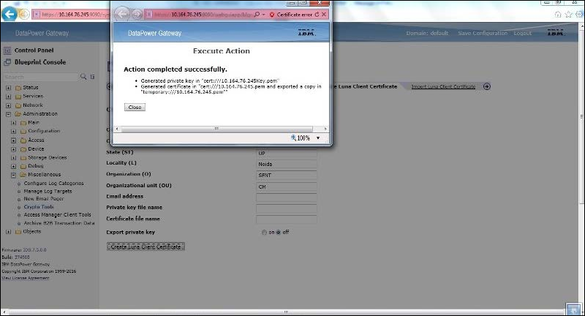Click the Close button in Execute Action dialog

coord(135,107)
